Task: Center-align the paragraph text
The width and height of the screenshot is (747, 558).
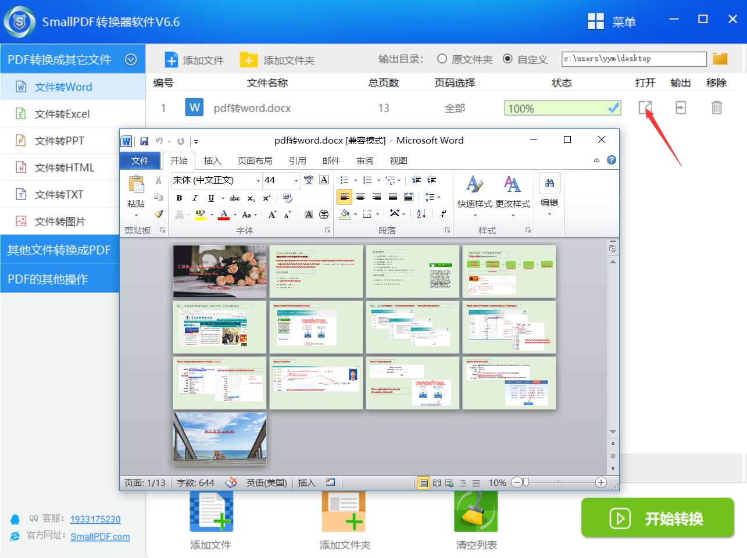Action: [360, 197]
